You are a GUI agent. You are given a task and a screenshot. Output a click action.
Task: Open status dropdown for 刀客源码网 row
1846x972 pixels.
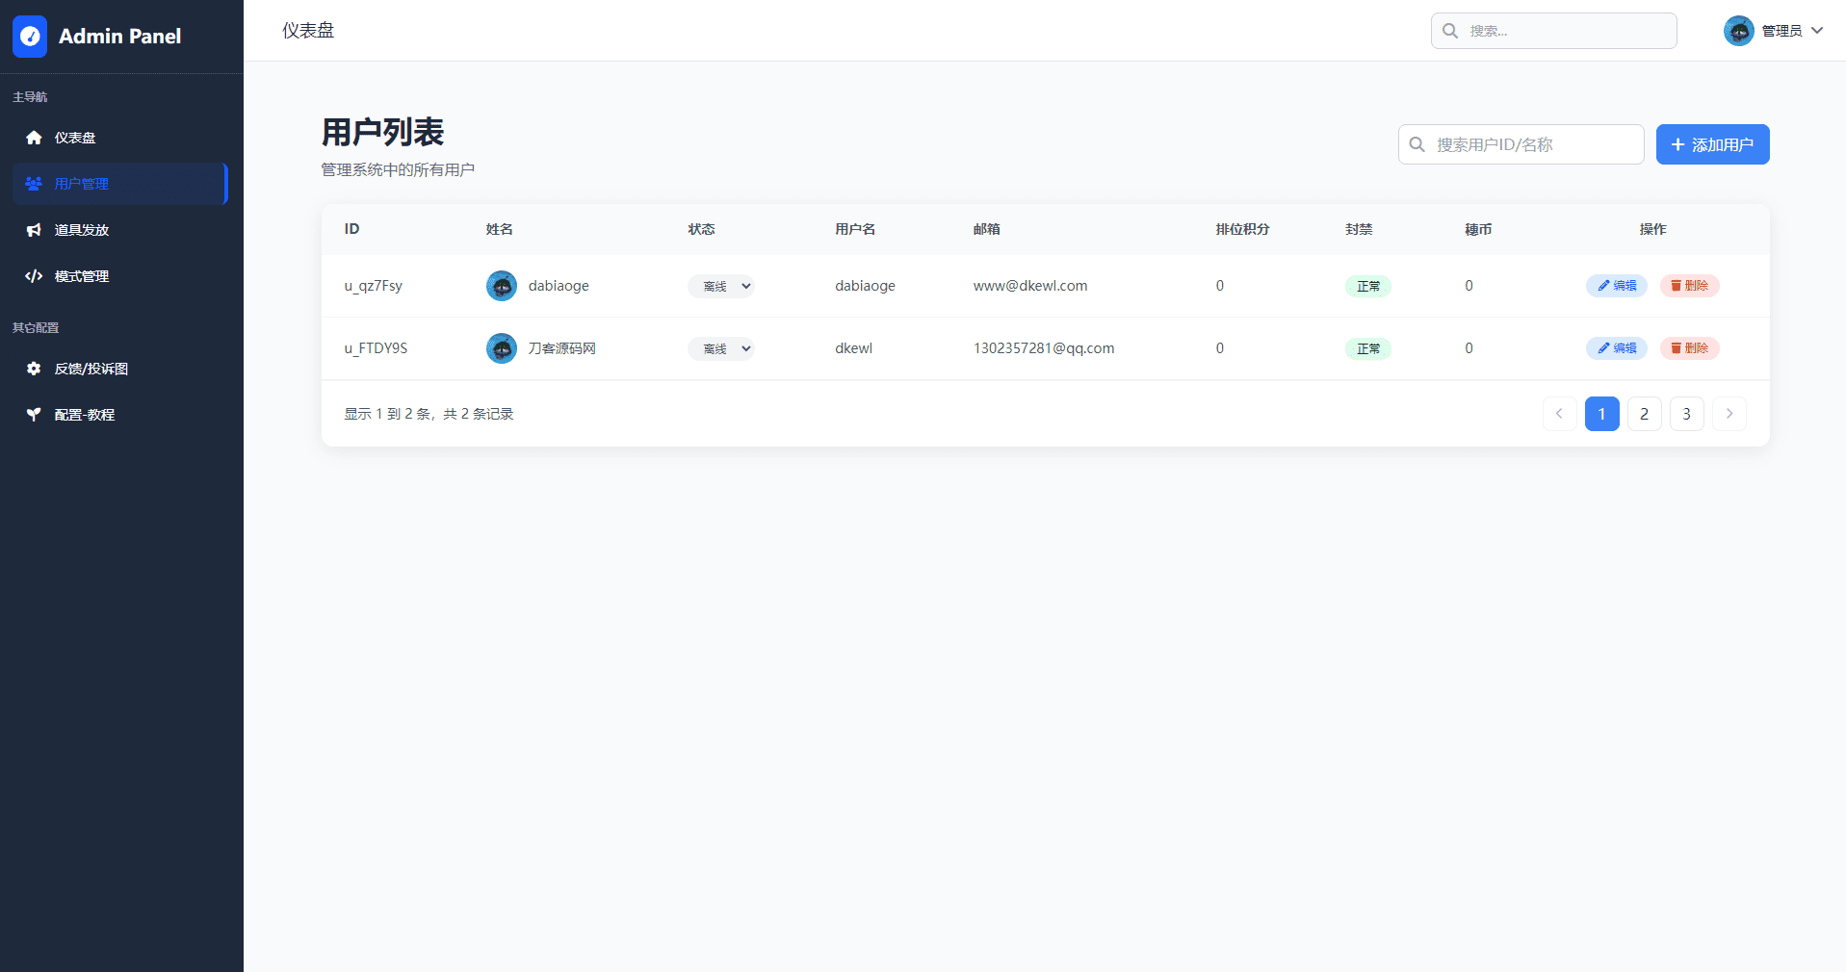tap(720, 348)
